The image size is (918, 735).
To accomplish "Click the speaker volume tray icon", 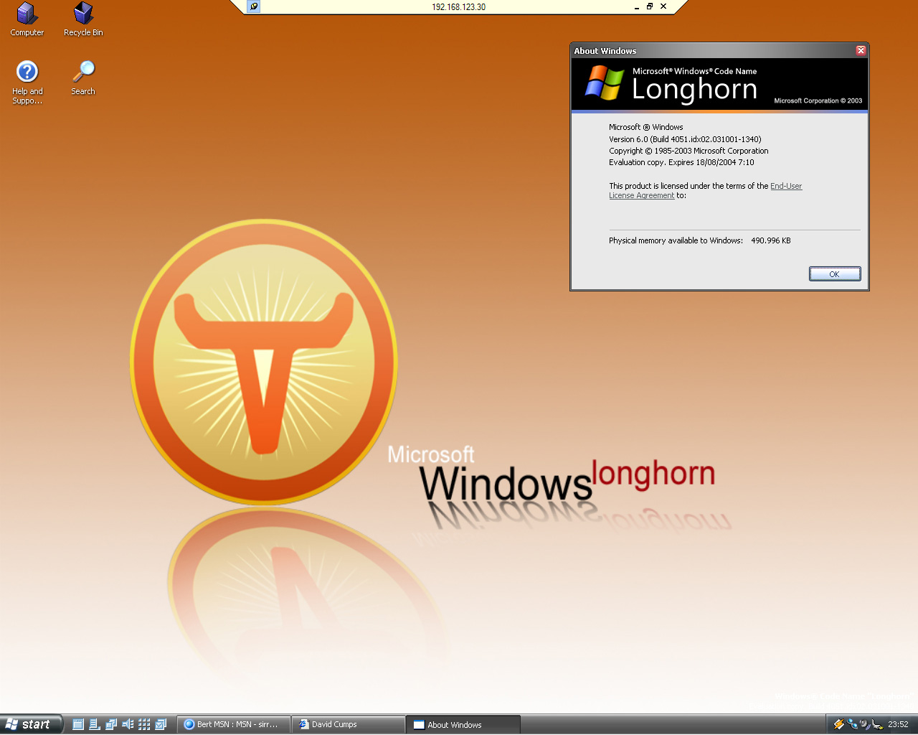I will (864, 724).
